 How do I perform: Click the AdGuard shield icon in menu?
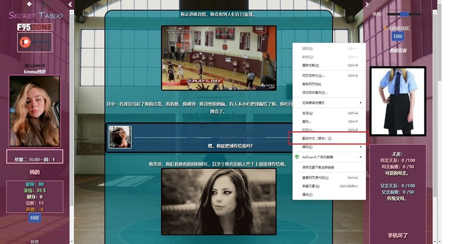click(297, 157)
